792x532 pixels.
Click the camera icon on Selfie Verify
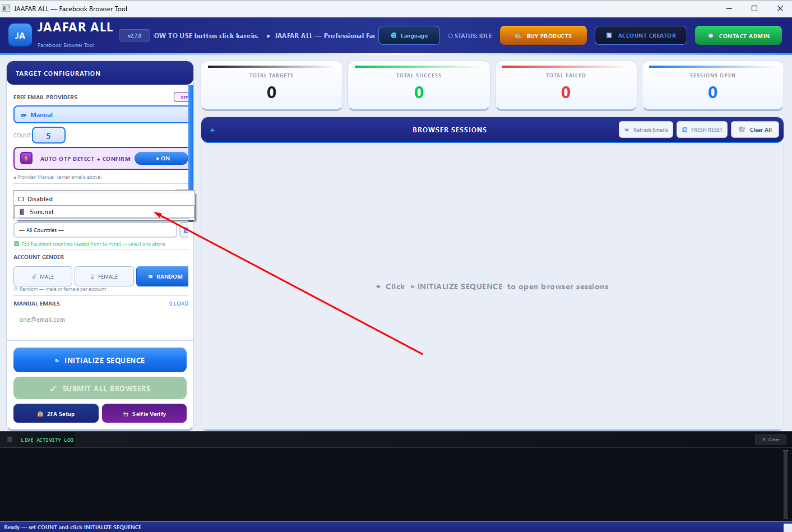point(126,414)
